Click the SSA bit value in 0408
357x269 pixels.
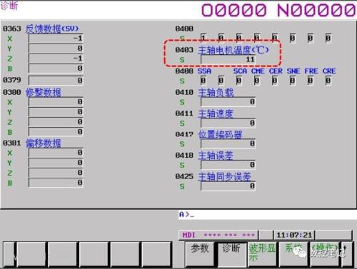pyautogui.click(x=203, y=81)
